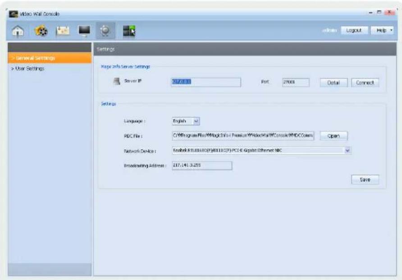Screen dimensions: 402x280
Task: Click the Broadcasting Address field
Action: point(202,165)
